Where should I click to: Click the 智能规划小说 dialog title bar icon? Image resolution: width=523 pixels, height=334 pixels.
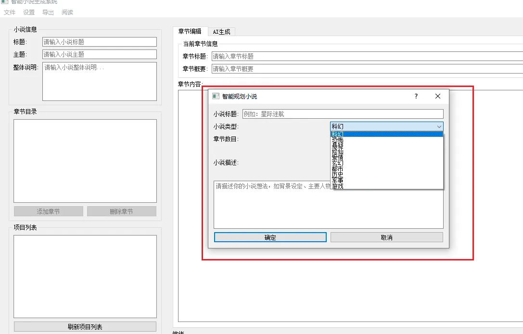pos(215,96)
